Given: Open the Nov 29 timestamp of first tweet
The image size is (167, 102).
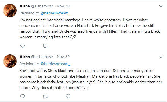Looking at the screenshot, I should click(63, 6).
